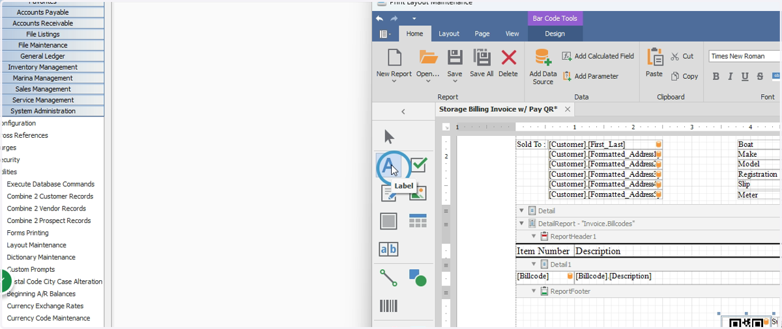Click the red Delete icon

coord(508,57)
